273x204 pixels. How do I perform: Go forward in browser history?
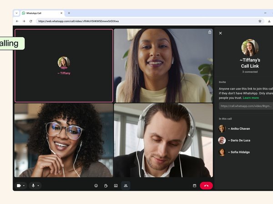click(x=24, y=21)
